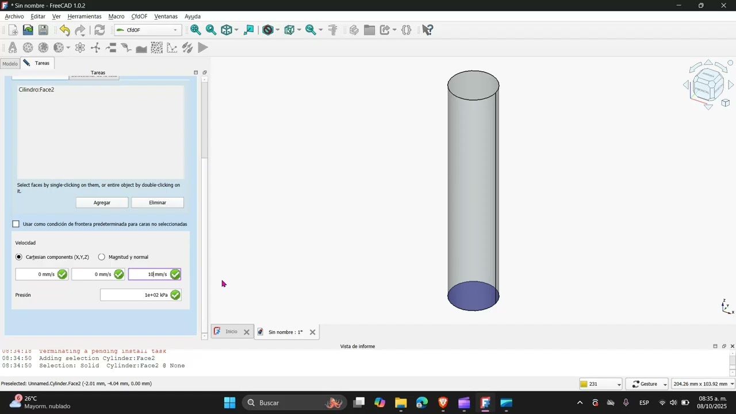Viewport: 736px width, 414px height.
Task: Click the navigation cube in 3D view
Action: click(708, 86)
